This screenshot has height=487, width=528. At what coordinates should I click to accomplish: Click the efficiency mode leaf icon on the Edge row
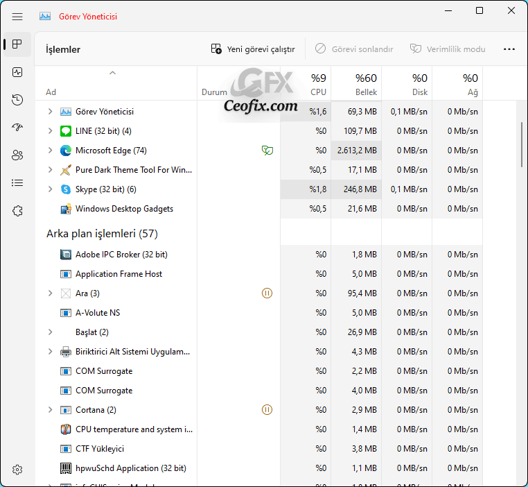coord(267,151)
